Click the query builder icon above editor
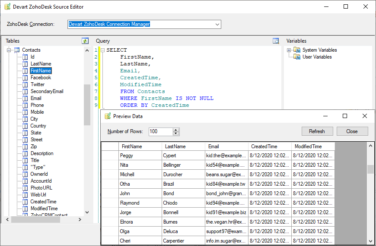Viewport: 376px width, 246px height. click(276, 41)
